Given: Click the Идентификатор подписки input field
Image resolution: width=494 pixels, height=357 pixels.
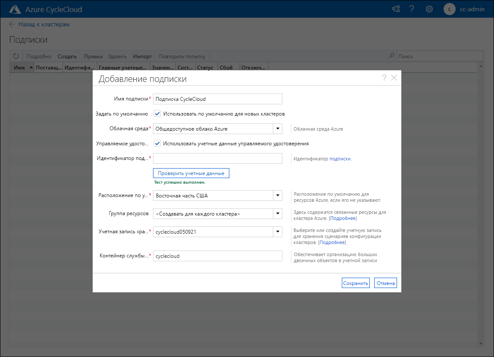Looking at the screenshot, I should [218, 159].
